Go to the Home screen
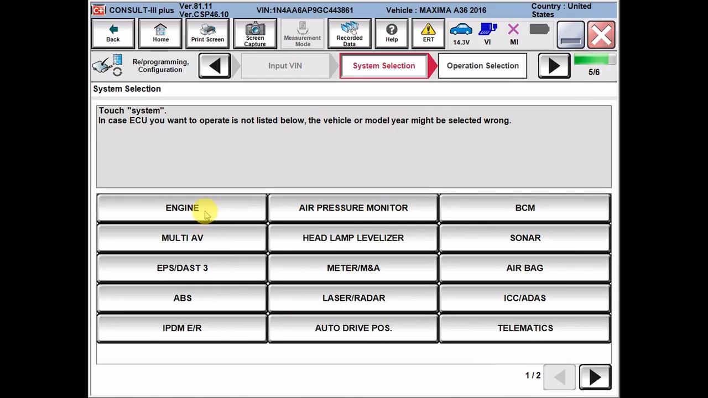This screenshot has width=708, height=398. coord(160,34)
